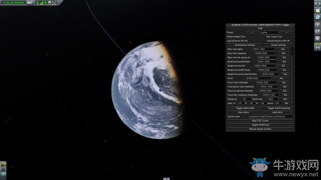Toggle depth buffer in Scatterer panel
The height and width of the screenshot is (180, 321).
click(245, 108)
